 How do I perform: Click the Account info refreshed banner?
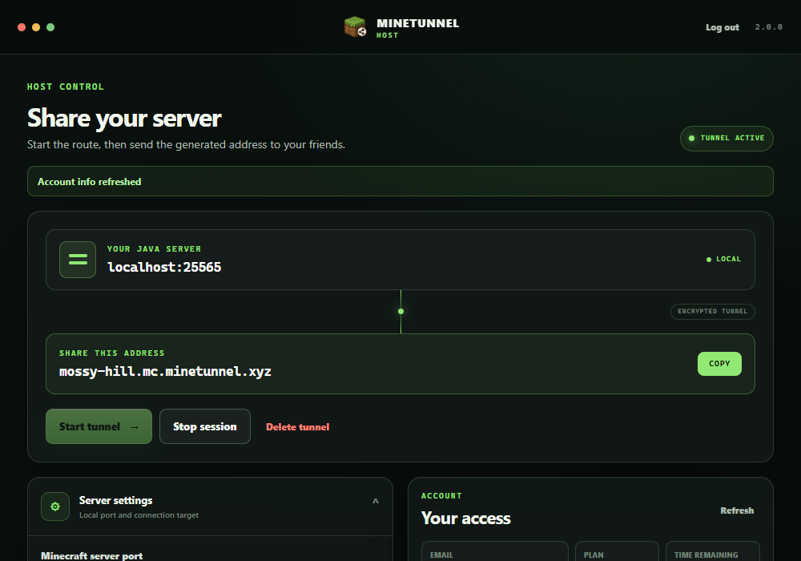[x=400, y=181]
